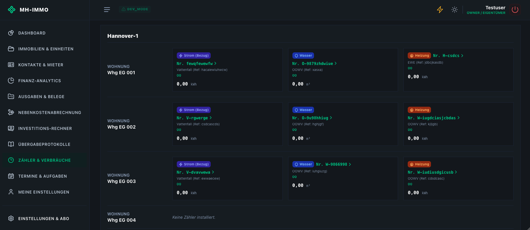Open Termine & Aufgaben
The image size is (530, 230).
click(45, 176)
